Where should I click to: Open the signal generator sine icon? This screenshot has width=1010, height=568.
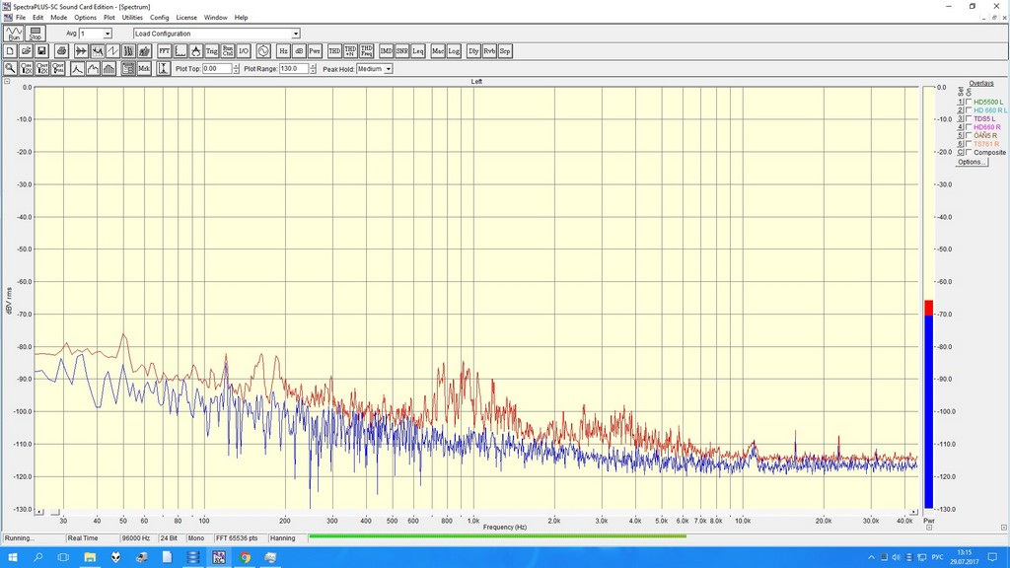263,51
